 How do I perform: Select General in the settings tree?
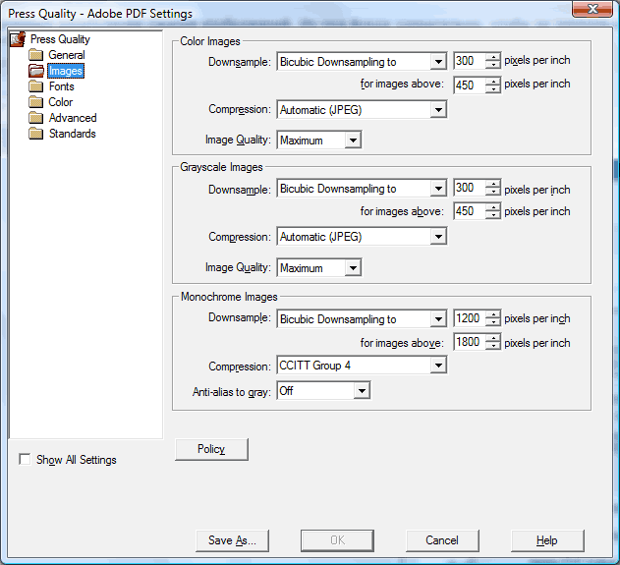(x=67, y=55)
